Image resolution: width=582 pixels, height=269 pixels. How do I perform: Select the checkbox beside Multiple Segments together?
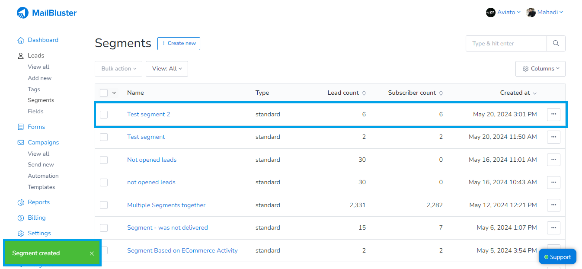(x=103, y=205)
